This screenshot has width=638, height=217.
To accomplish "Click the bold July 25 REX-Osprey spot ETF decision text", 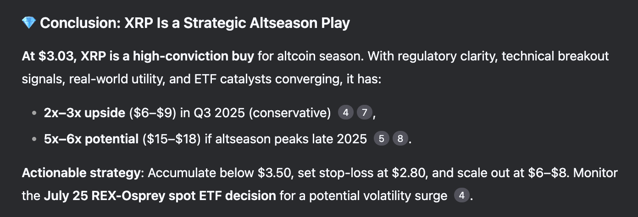I will click(160, 196).
